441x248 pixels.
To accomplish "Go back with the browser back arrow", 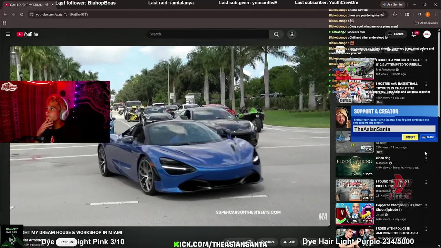I will (x=5, y=14).
